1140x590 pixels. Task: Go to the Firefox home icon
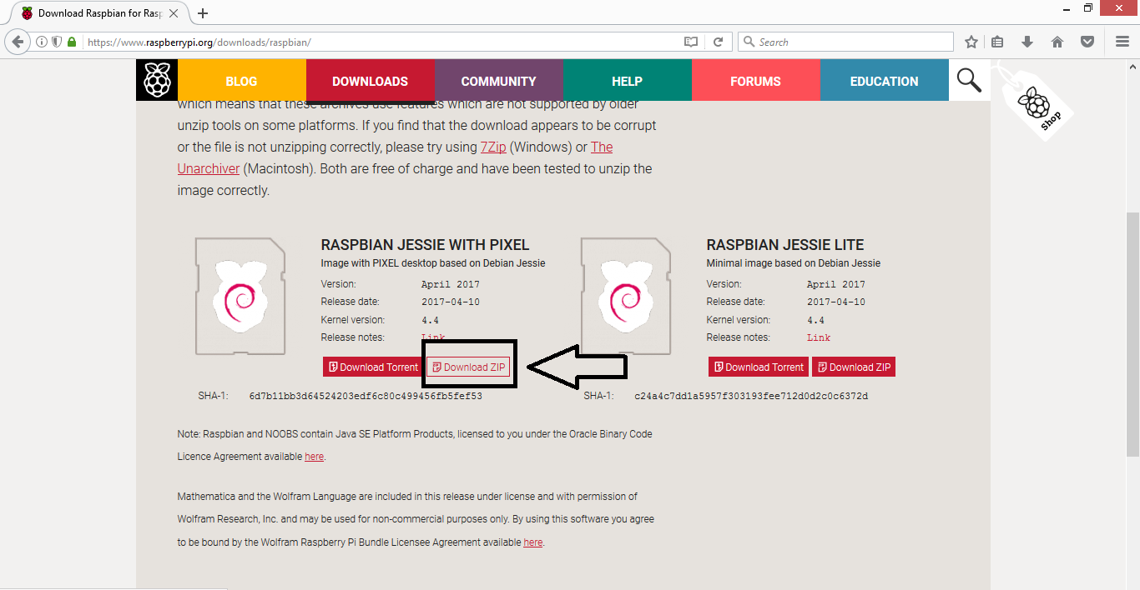1057,42
